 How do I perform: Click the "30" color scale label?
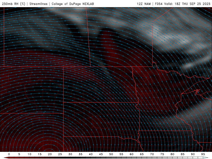pos(70,154)
